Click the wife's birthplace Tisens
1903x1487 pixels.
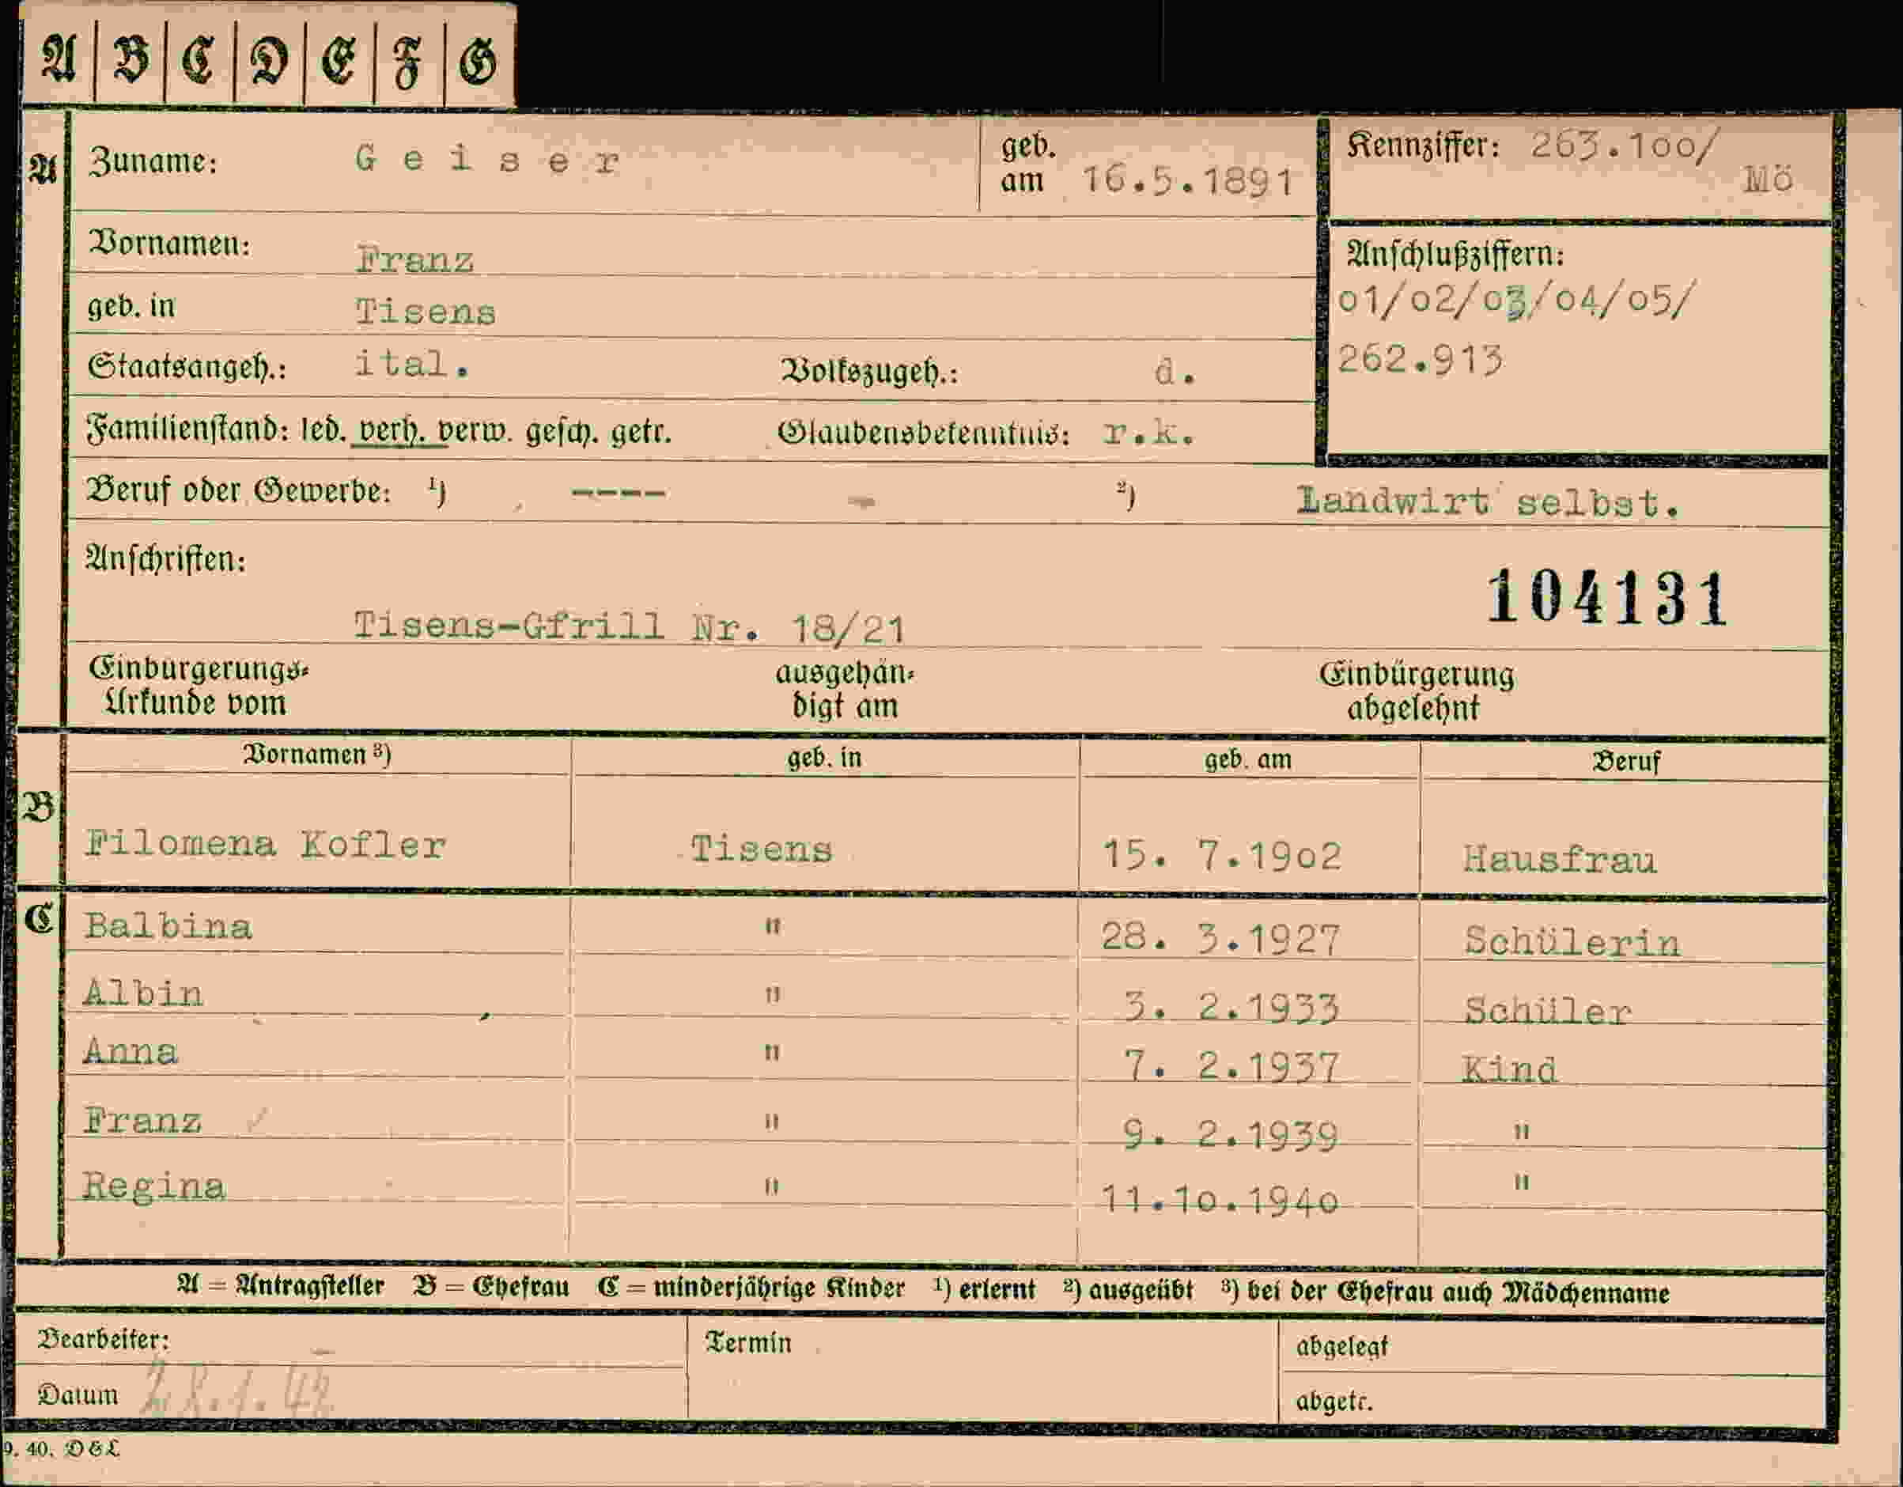click(x=761, y=849)
